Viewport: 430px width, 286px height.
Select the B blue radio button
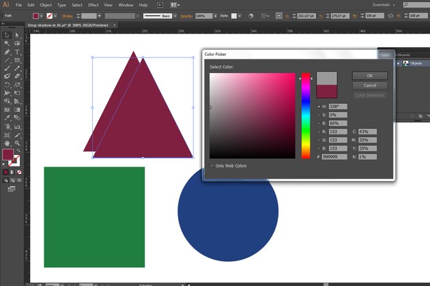pyautogui.click(x=319, y=149)
